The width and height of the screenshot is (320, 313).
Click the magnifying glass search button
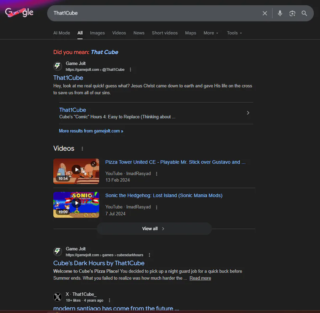click(x=304, y=13)
